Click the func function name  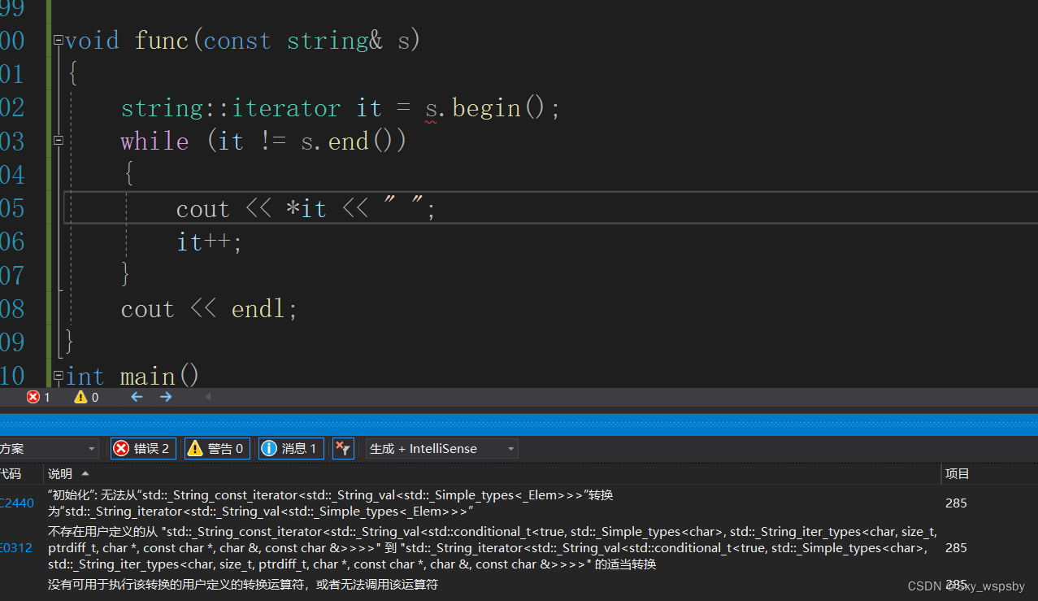[x=162, y=41]
